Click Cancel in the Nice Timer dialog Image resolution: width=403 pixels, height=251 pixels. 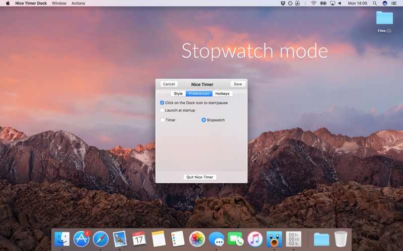pos(169,84)
